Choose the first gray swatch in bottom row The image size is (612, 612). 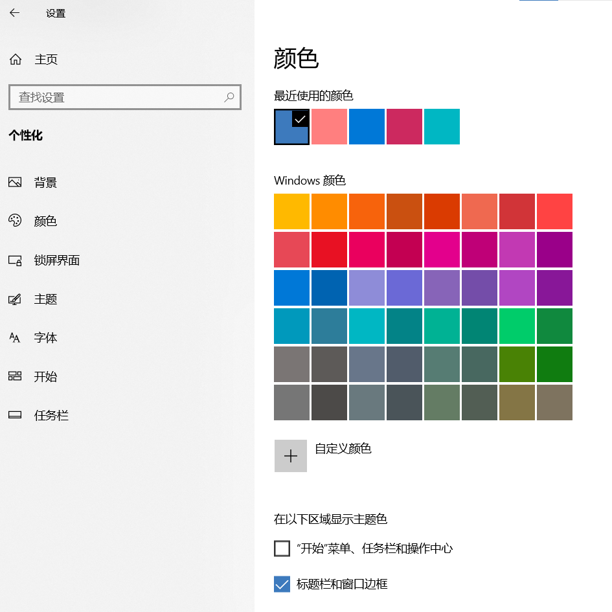(291, 403)
